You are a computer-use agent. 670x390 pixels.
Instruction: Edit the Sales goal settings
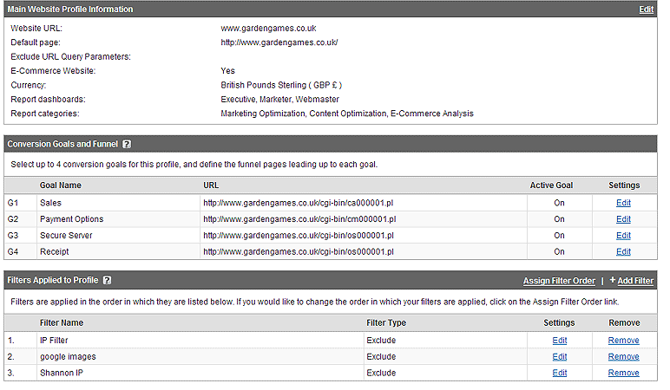click(623, 202)
